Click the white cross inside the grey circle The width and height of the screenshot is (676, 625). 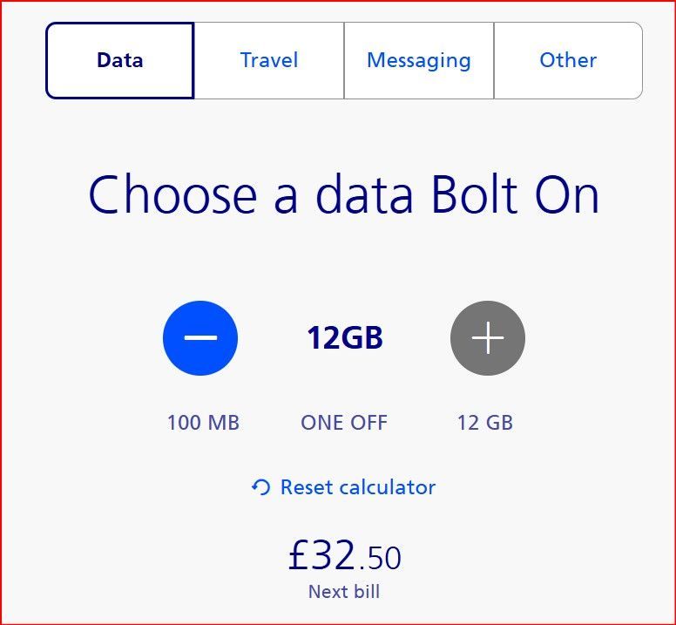(488, 337)
